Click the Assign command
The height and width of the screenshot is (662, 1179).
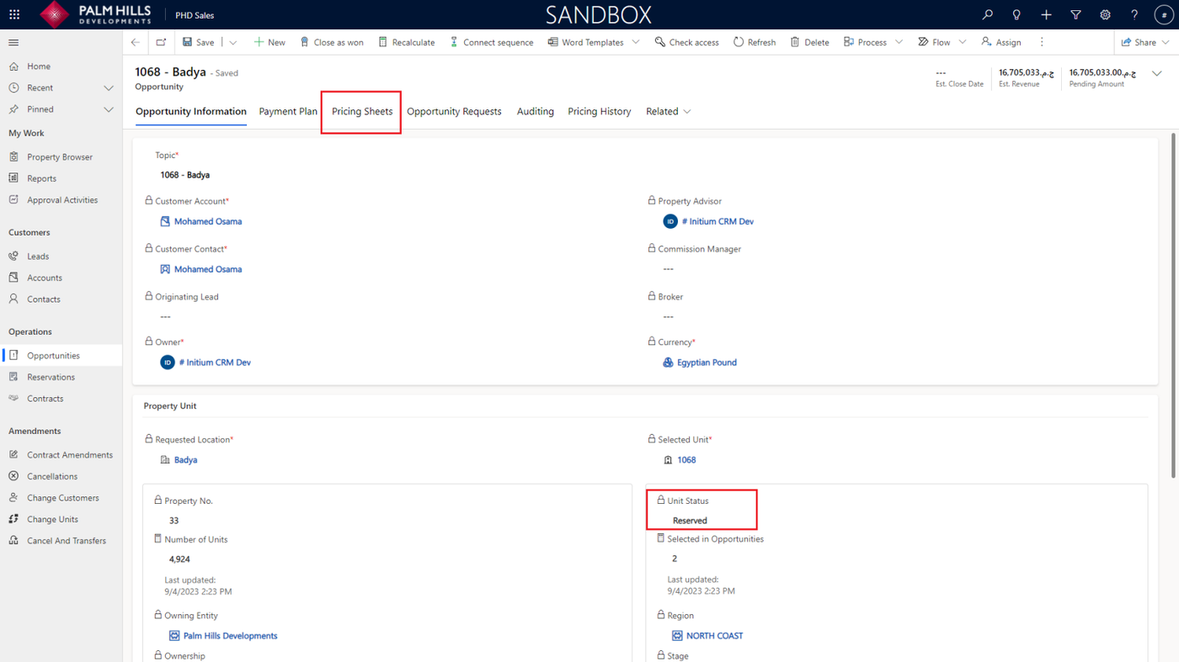pyautogui.click(x=1001, y=42)
